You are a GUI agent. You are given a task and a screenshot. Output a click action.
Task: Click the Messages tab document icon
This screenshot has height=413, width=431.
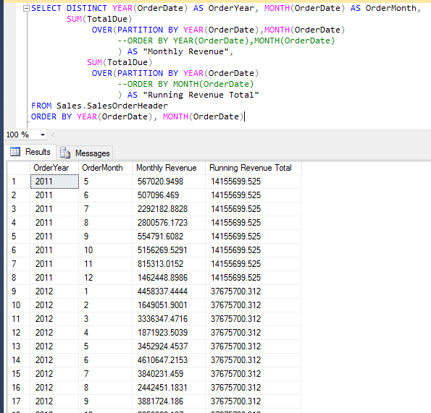click(65, 153)
